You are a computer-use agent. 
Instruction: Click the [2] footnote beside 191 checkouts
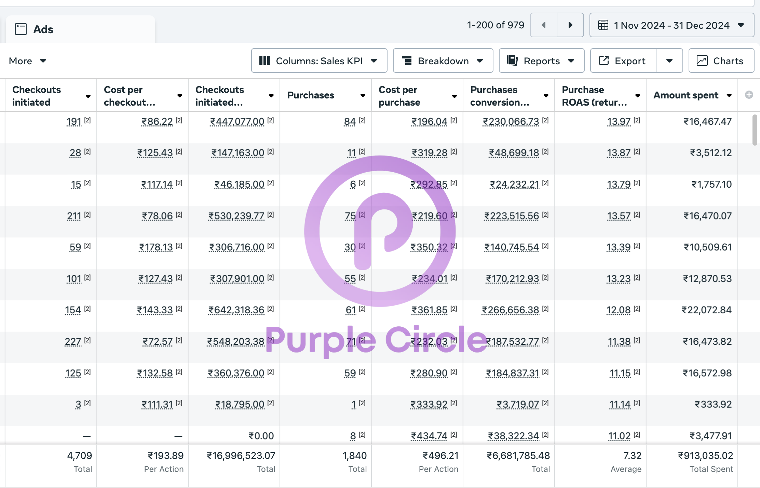(87, 120)
